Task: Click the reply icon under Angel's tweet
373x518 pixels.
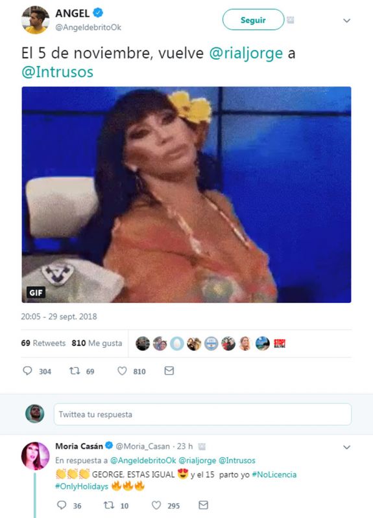Action: click(x=27, y=371)
